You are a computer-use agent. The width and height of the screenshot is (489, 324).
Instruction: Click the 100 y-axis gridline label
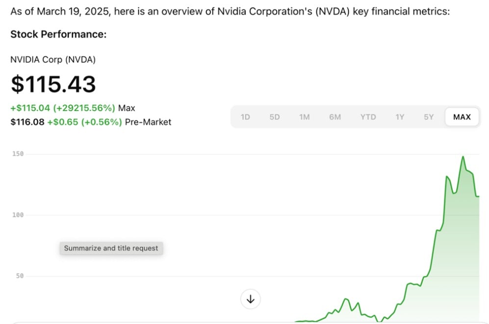[x=18, y=215]
